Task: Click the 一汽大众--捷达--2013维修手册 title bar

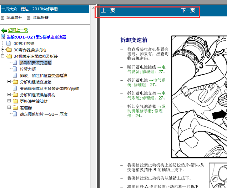Action: coord(45,9)
